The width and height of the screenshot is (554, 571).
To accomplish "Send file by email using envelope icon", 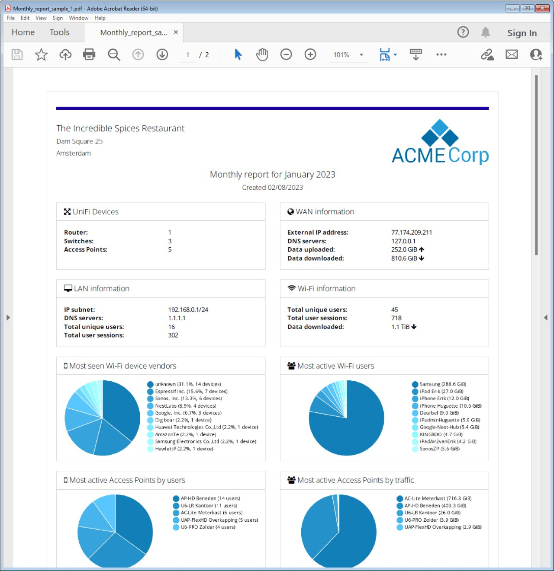I will tap(512, 54).
